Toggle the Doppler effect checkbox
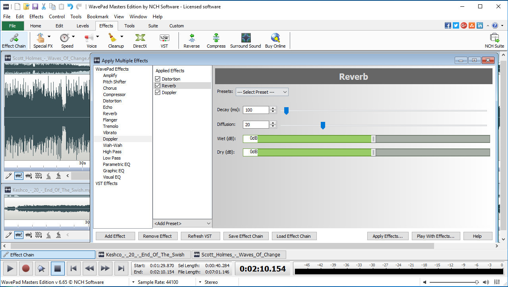This screenshot has height=287, width=508. tap(158, 92)
